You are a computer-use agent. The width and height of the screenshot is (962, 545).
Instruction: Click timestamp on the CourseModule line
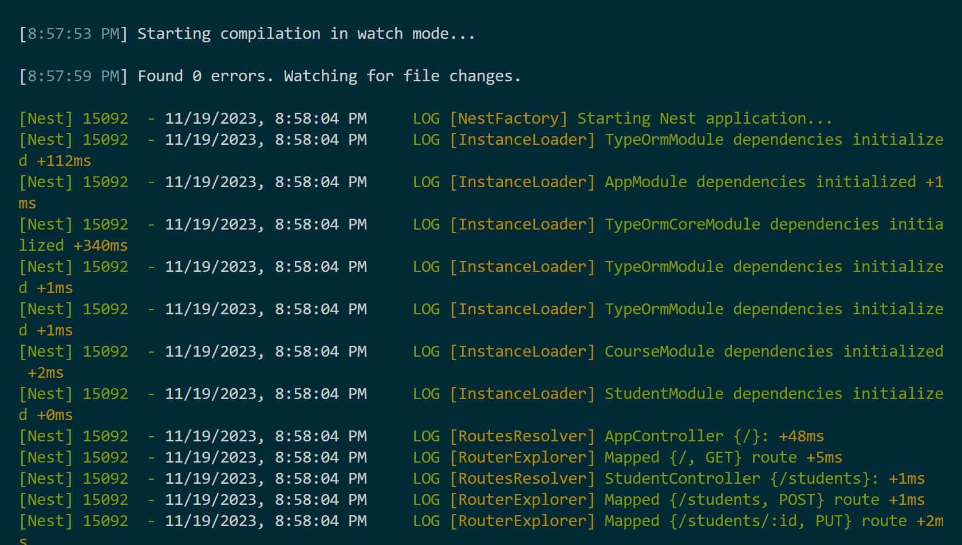pyautogui.click(x=266, y=352)
